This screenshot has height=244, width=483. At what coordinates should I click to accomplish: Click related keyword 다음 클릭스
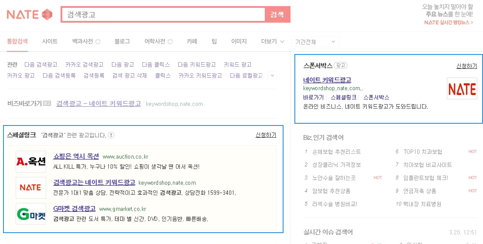pyautogui.click(x=156, y=64)
